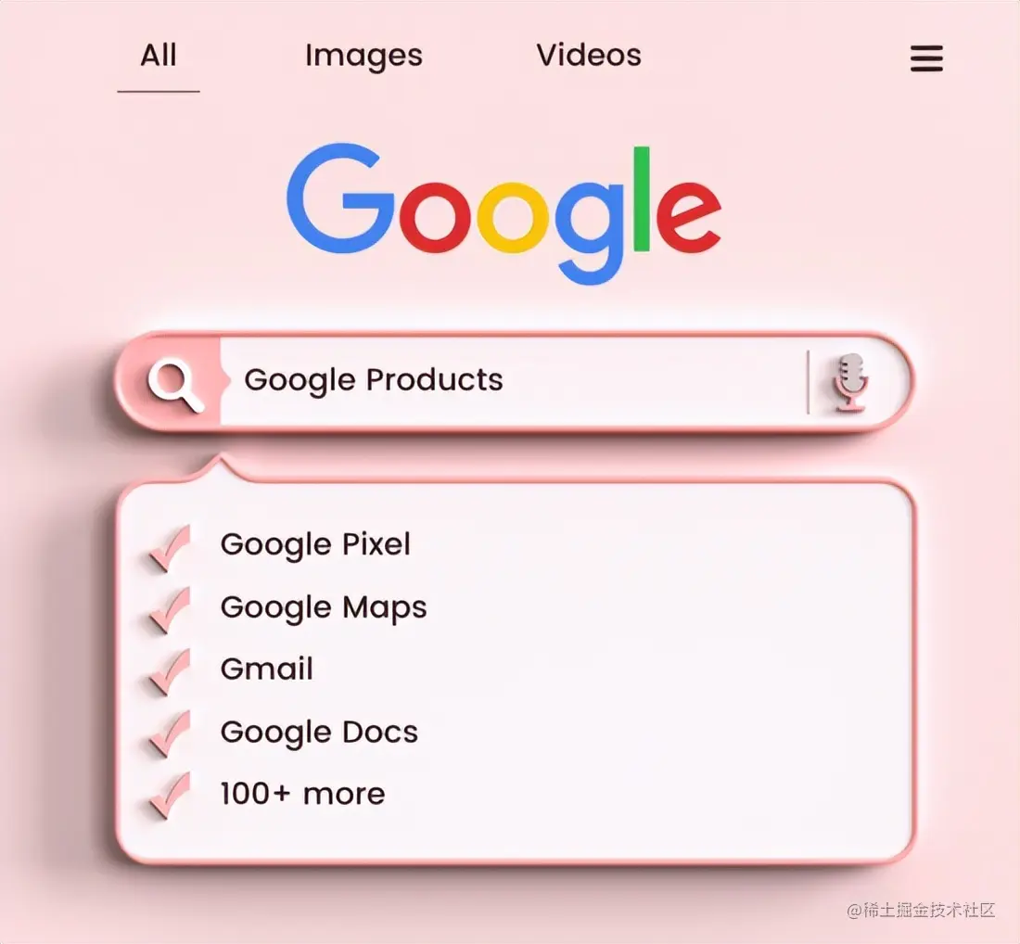Click the blue capital G in logo
This screenshot has height=944, width=1020.
(341, 198)
